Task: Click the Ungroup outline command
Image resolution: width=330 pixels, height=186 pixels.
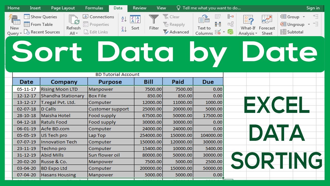Action: coord(293,25)
